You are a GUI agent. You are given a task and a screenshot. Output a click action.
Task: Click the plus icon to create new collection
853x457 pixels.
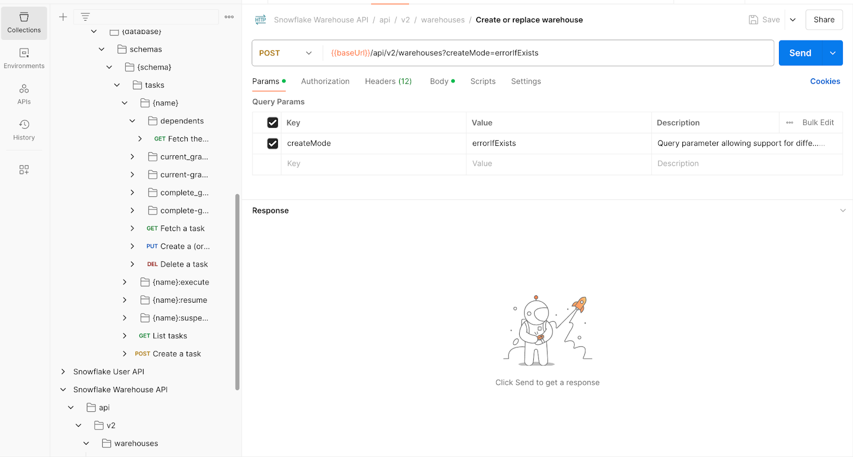(x=63, y=17)
